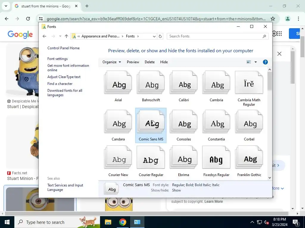Expand the address bar history dropdown
Screen dimensions: 305x228
[154, 36]
